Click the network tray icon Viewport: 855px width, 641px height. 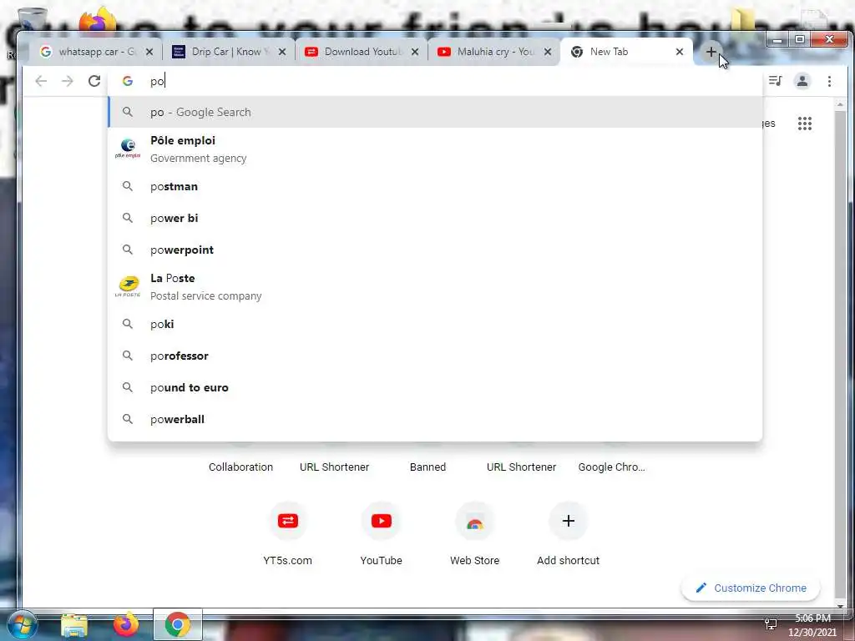(x=771, y=624)
